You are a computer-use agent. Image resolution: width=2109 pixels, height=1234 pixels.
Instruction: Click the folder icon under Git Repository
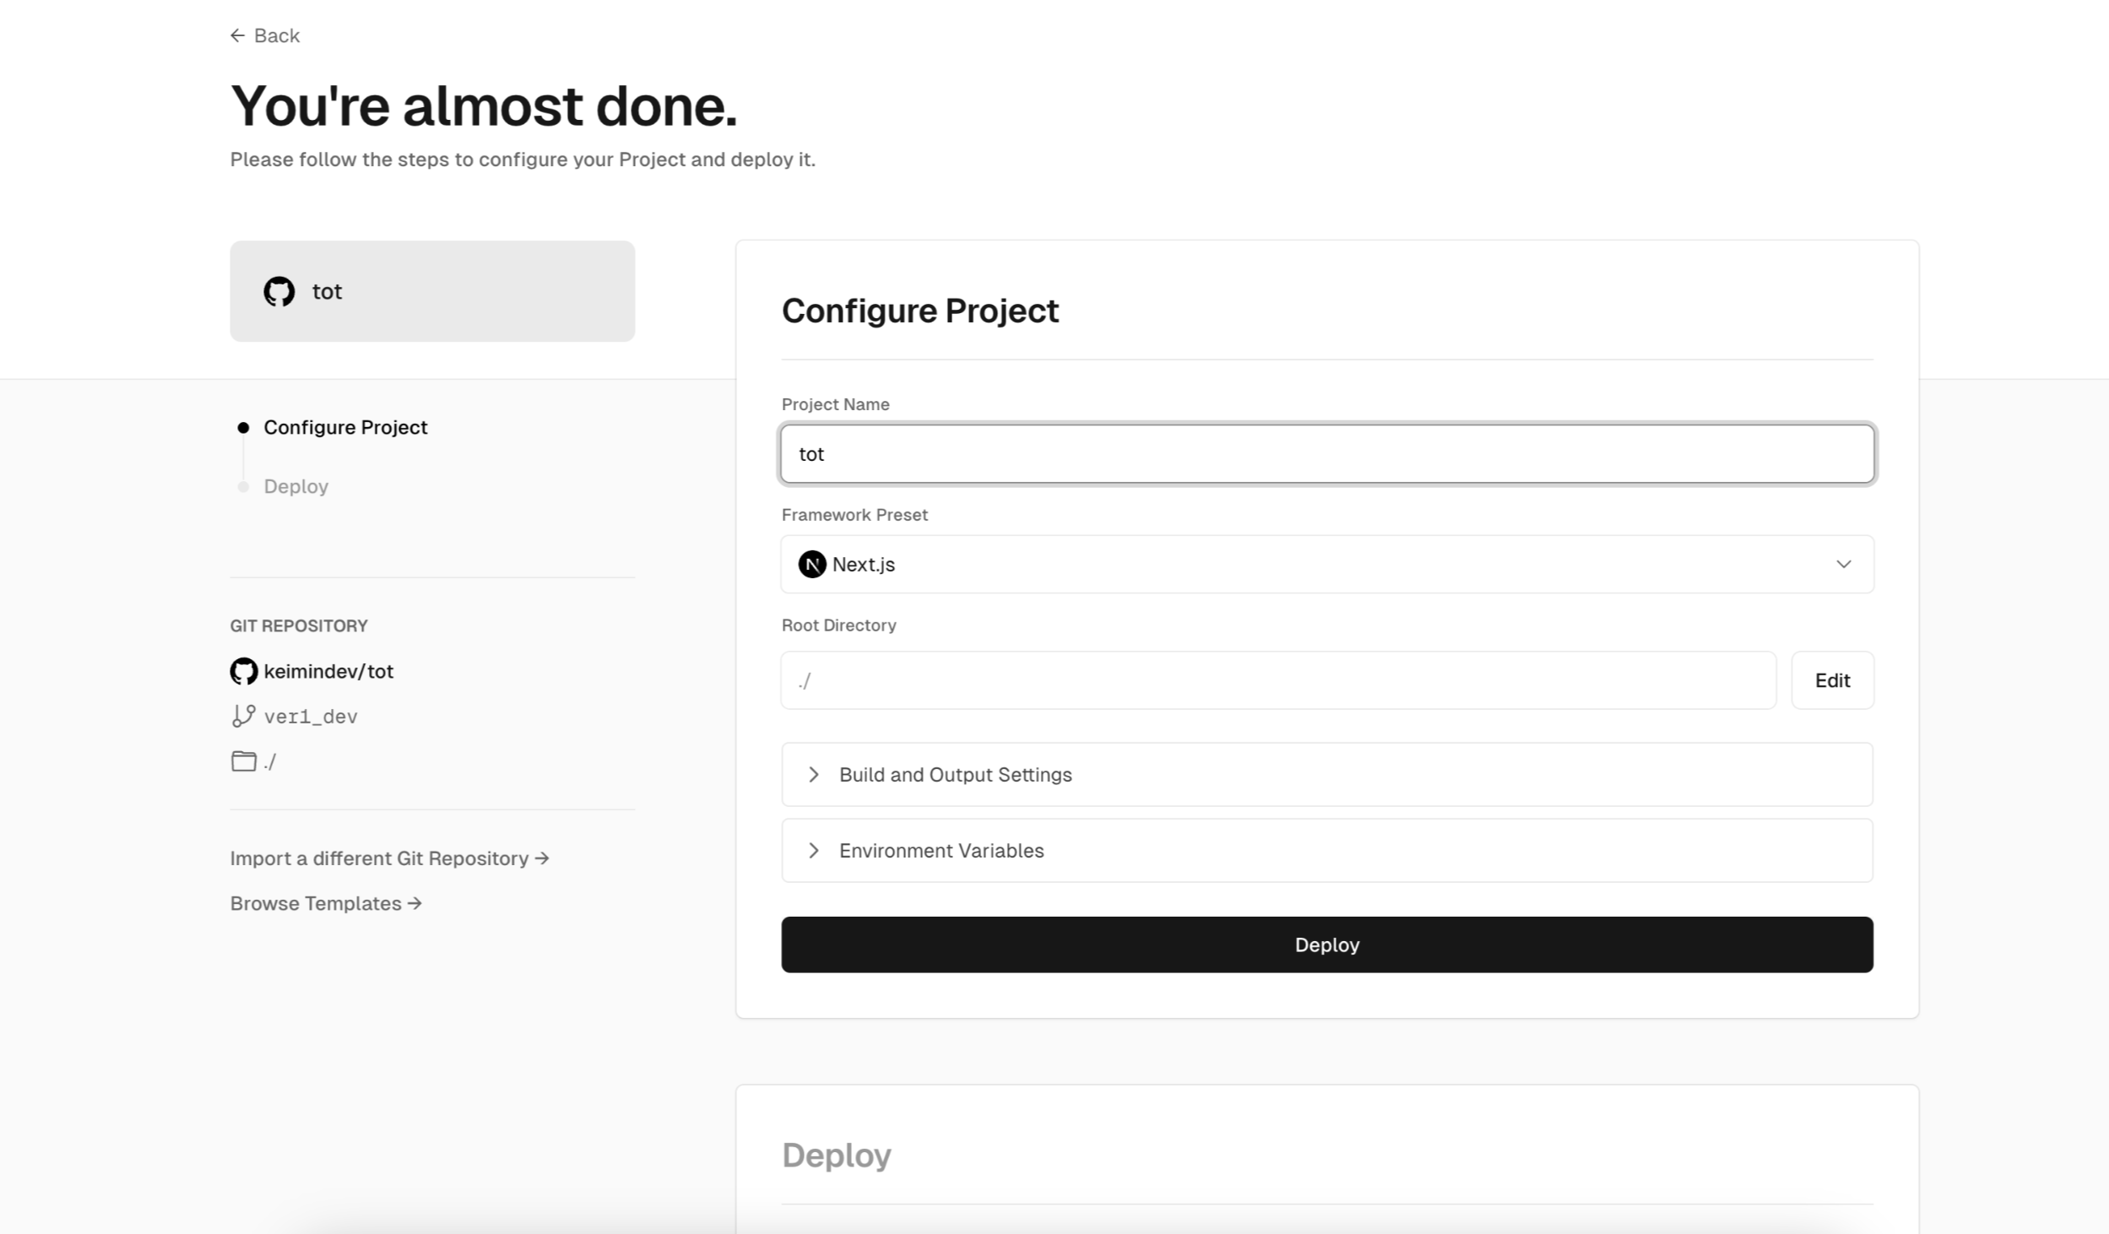pyautogui.click(x=244, y=761)
